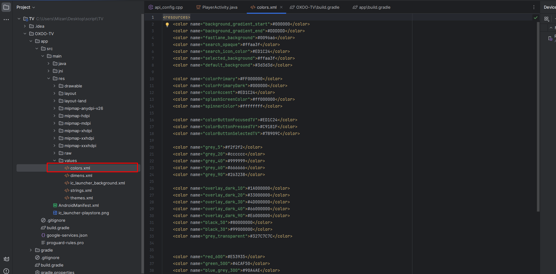
Task: Expand the drawable folder
Action: (55, 86)
